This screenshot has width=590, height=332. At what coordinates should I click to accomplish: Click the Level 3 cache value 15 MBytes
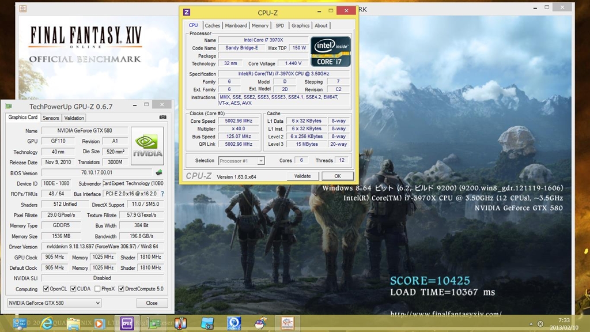click(307, 144)
